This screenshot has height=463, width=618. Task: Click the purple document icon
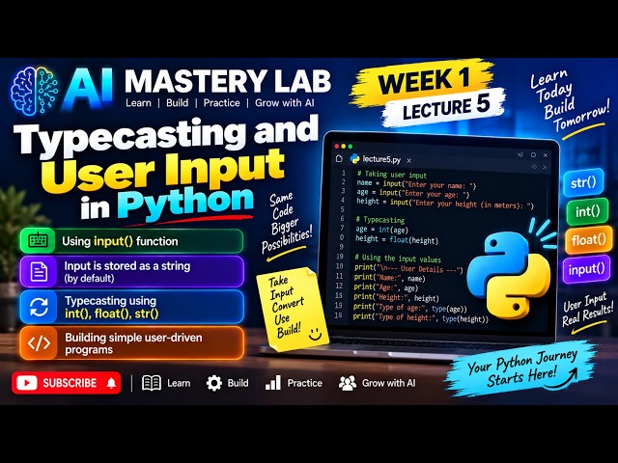(x=39, y=272)
